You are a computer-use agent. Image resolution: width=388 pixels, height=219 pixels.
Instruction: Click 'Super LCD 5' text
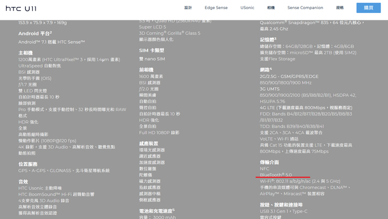click(x=153, y=27)
